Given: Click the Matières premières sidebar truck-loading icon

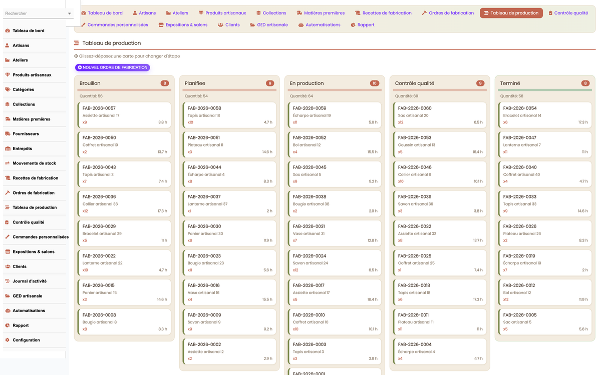Looking at the screenshot, I should click(8, 119).
